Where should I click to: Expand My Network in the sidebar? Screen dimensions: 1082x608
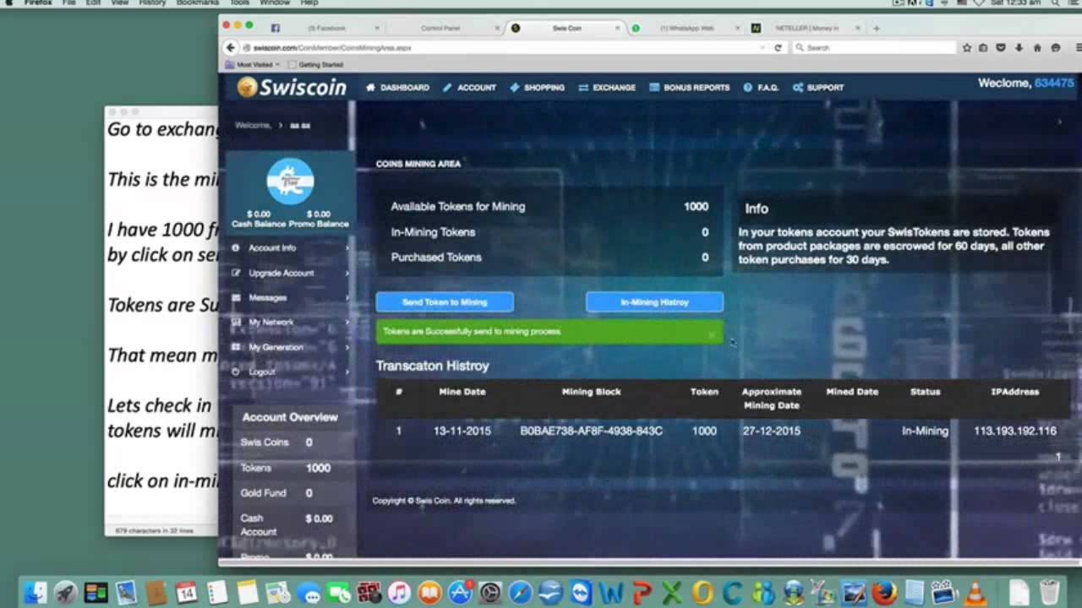(290, 322)
